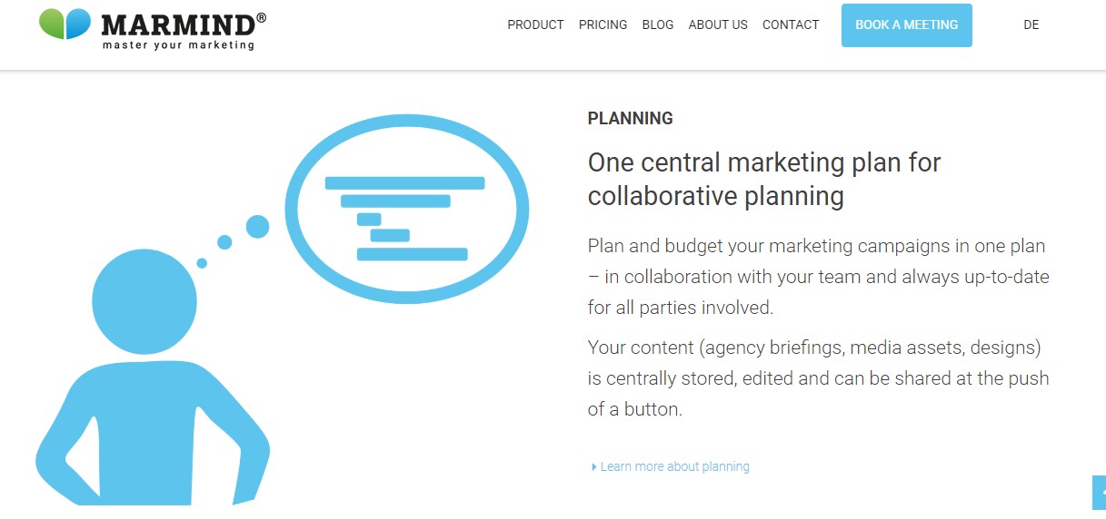Click the smallest thought-bubble trail dot
The height and width of the screenshot is (519, 1106).
[202, 263]
